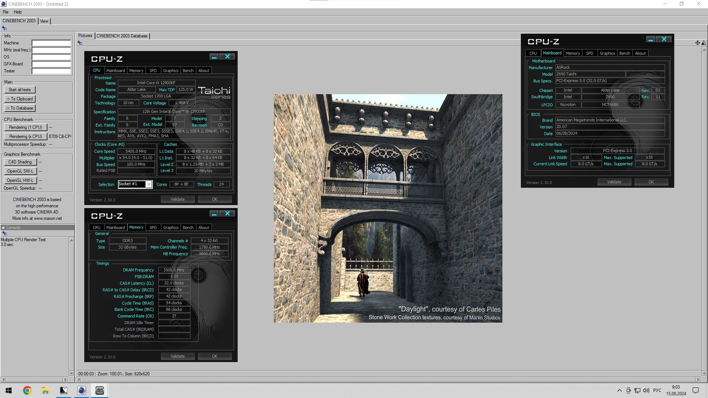Switch to the CPU-Z taskbar icon
This screenshot has width=708, height=398.
click(100, 390)
